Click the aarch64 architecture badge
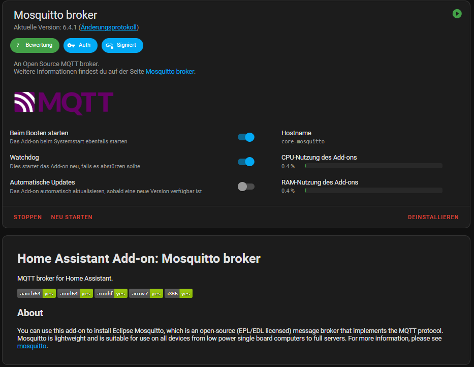The width and height of the screenshot is (474, 367). pyautogui.click(x=36, y=293)
